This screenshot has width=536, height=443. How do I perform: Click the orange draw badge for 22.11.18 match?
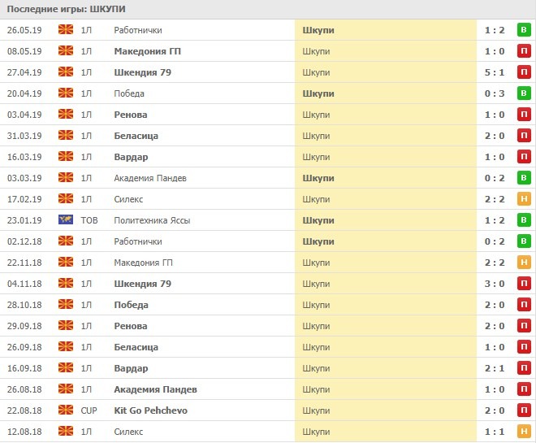pyautogui.click(x=524, y=263)
